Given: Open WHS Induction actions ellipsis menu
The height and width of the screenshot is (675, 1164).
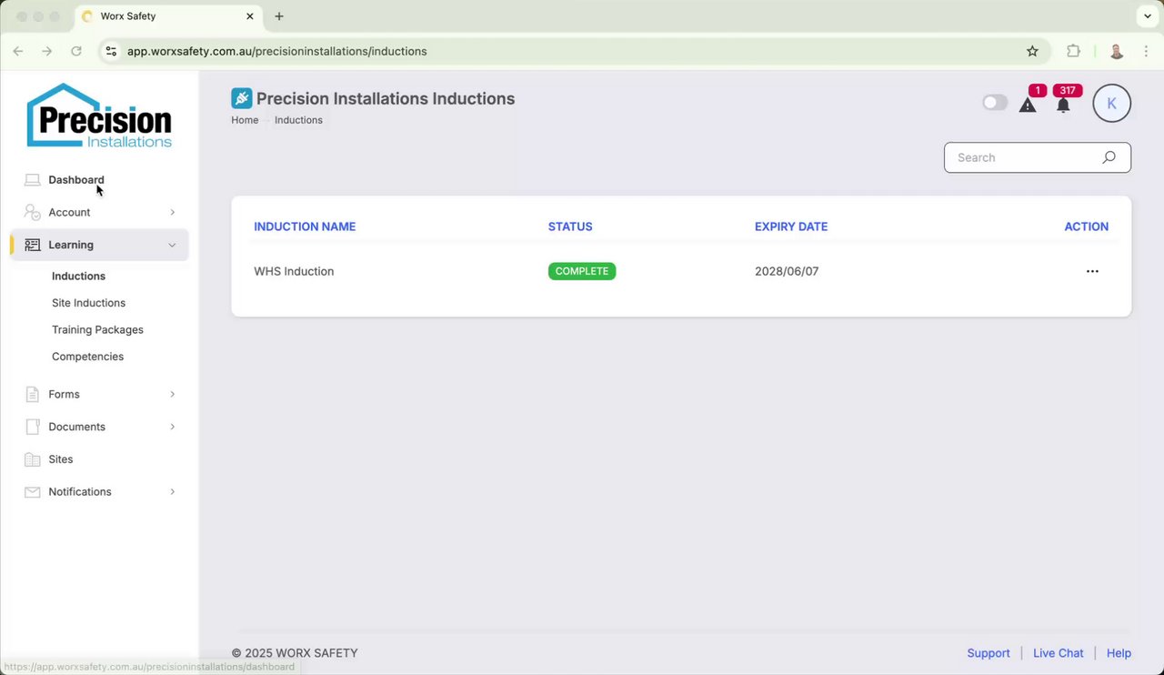Looking at the screenshot, I should click(x=1092, y=271).
